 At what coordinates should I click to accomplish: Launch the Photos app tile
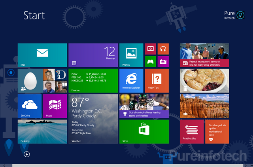click(x=131, y=55)
